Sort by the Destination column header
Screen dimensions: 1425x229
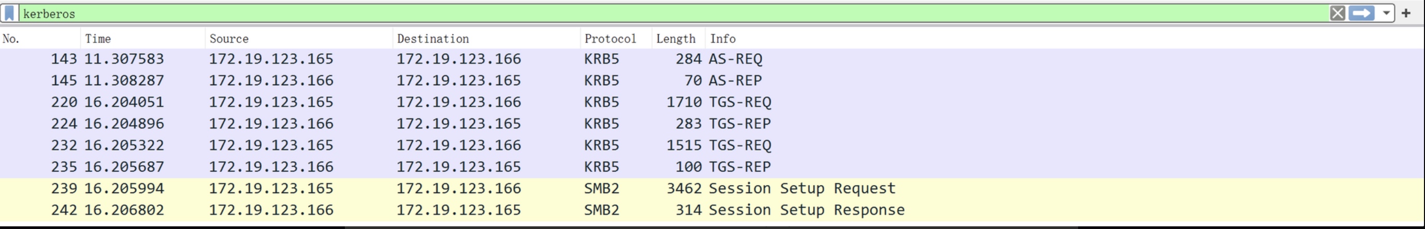pos(486,39)
